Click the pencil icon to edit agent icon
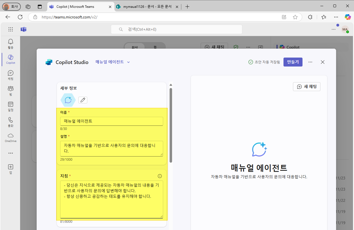 (83, 100)
